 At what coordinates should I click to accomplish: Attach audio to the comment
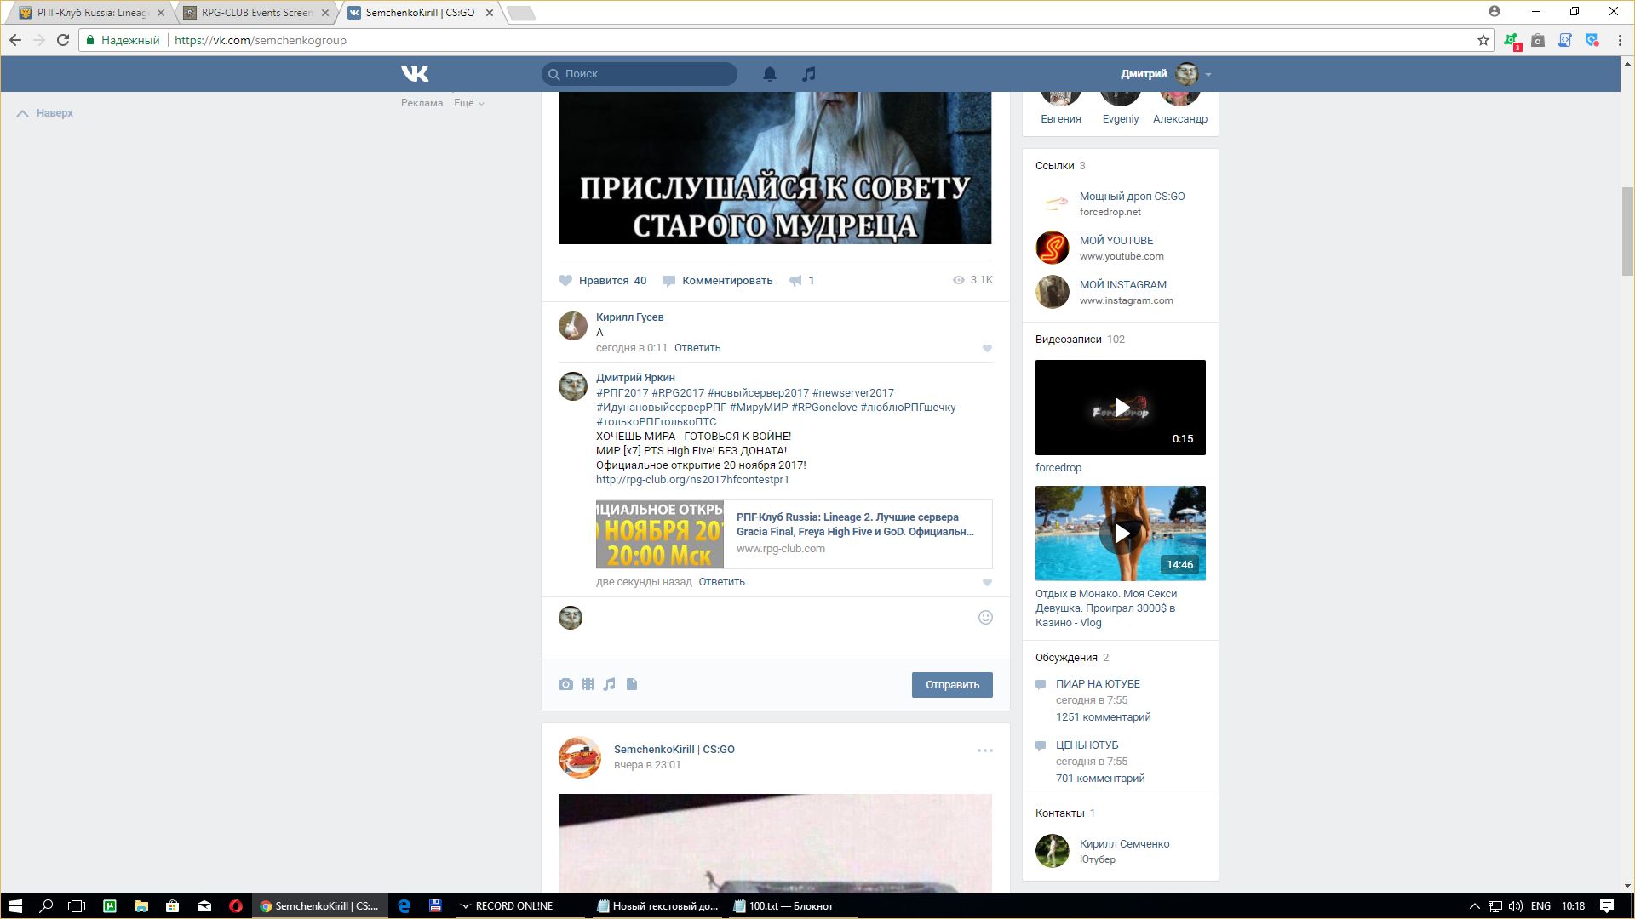(x=610, y=684)
